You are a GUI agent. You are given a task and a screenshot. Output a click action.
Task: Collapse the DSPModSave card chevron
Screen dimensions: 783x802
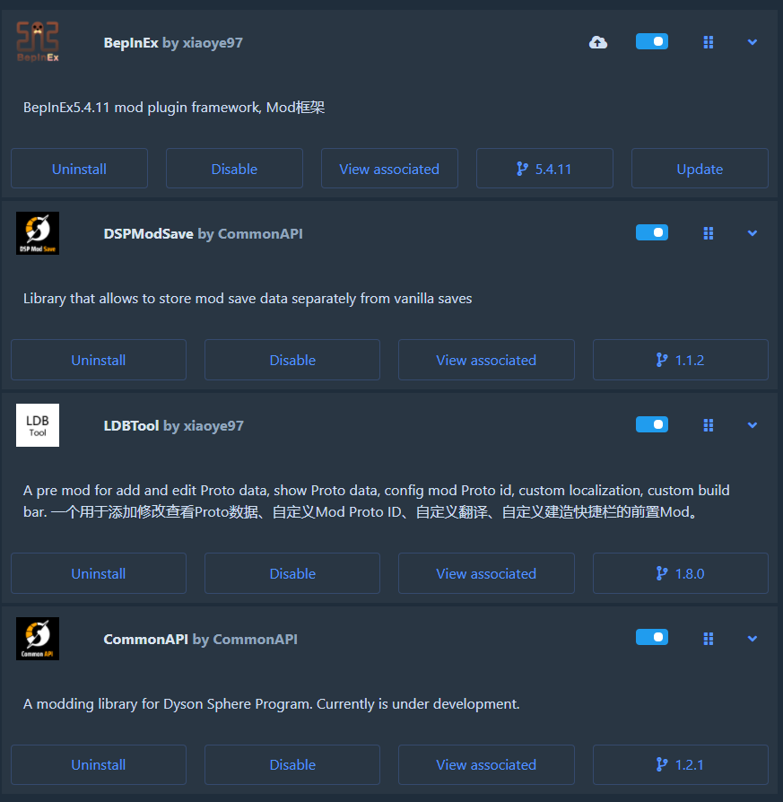pyautogui.click(x=753, y=233)
